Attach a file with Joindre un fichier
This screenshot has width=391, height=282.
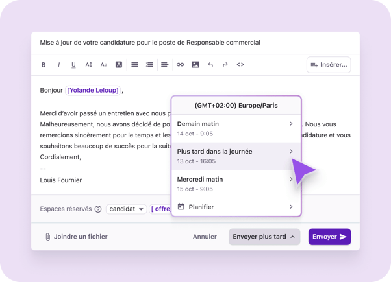(x=76, y=237)
